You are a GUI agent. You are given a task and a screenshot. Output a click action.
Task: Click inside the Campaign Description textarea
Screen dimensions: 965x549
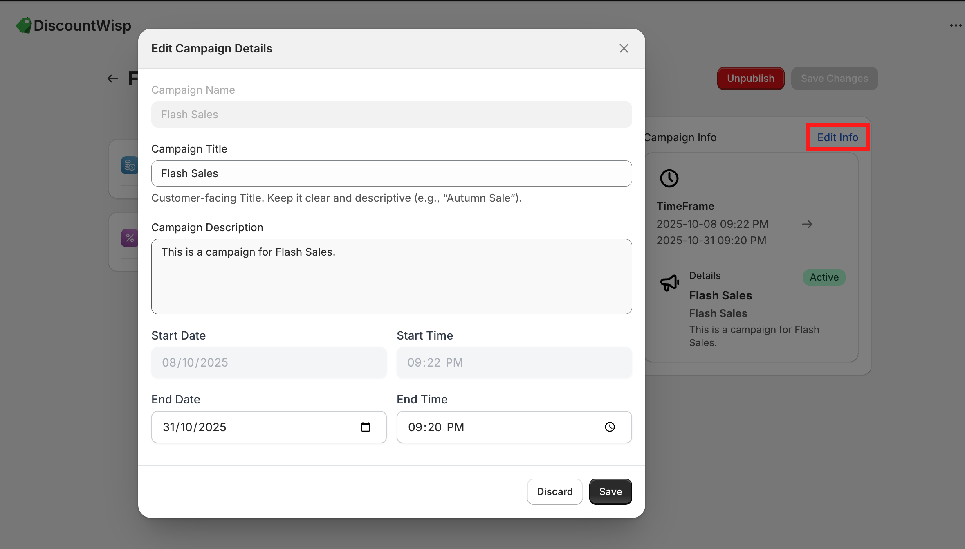pyautogui.click(x=391, y=277)
